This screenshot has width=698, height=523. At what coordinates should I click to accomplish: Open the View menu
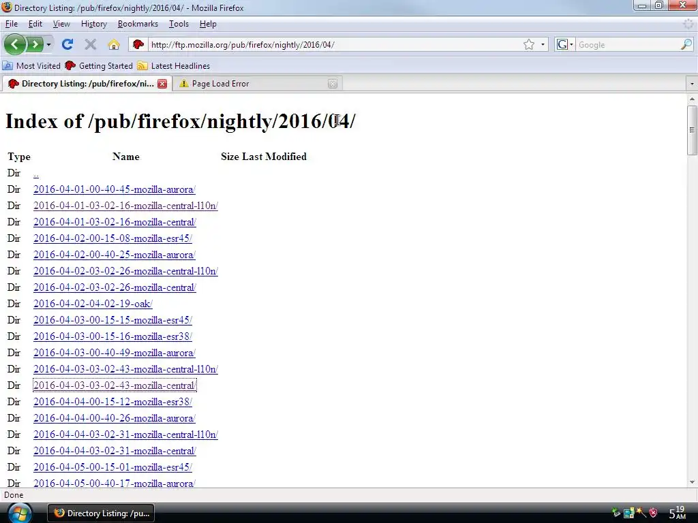click(x=61, y=24)
